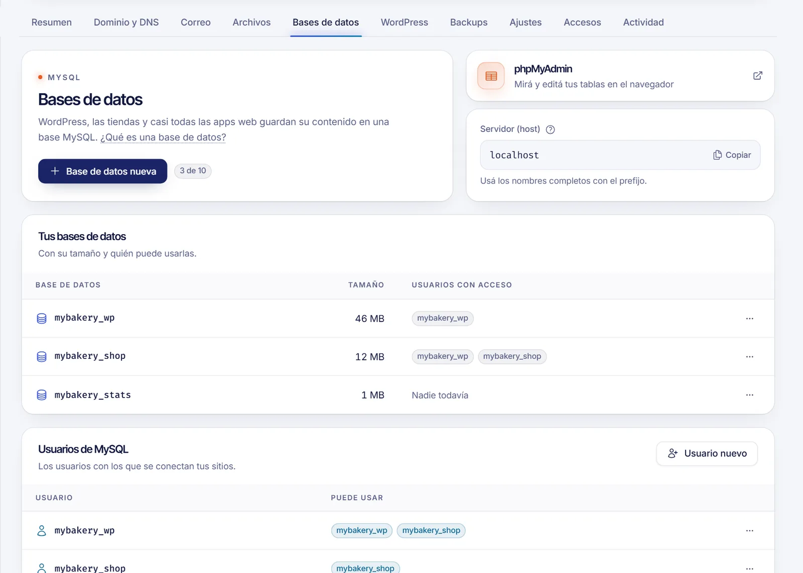Click the copy icon in the localhost field
The height and width of the screenshot is (573, 803).
coord(717,155)
